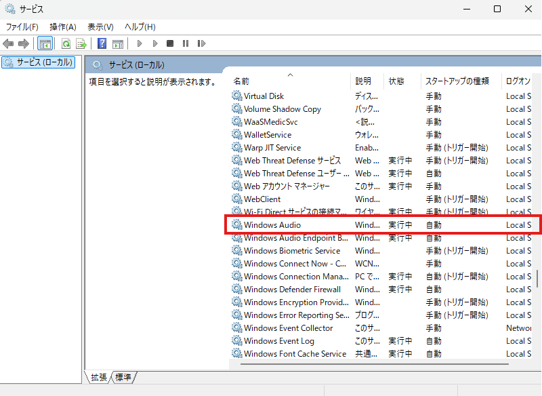Click the Forward arrow in the toolbar
Image resolution: width=542 pixels, height=396 pixels.
click(x=24, y=44)
